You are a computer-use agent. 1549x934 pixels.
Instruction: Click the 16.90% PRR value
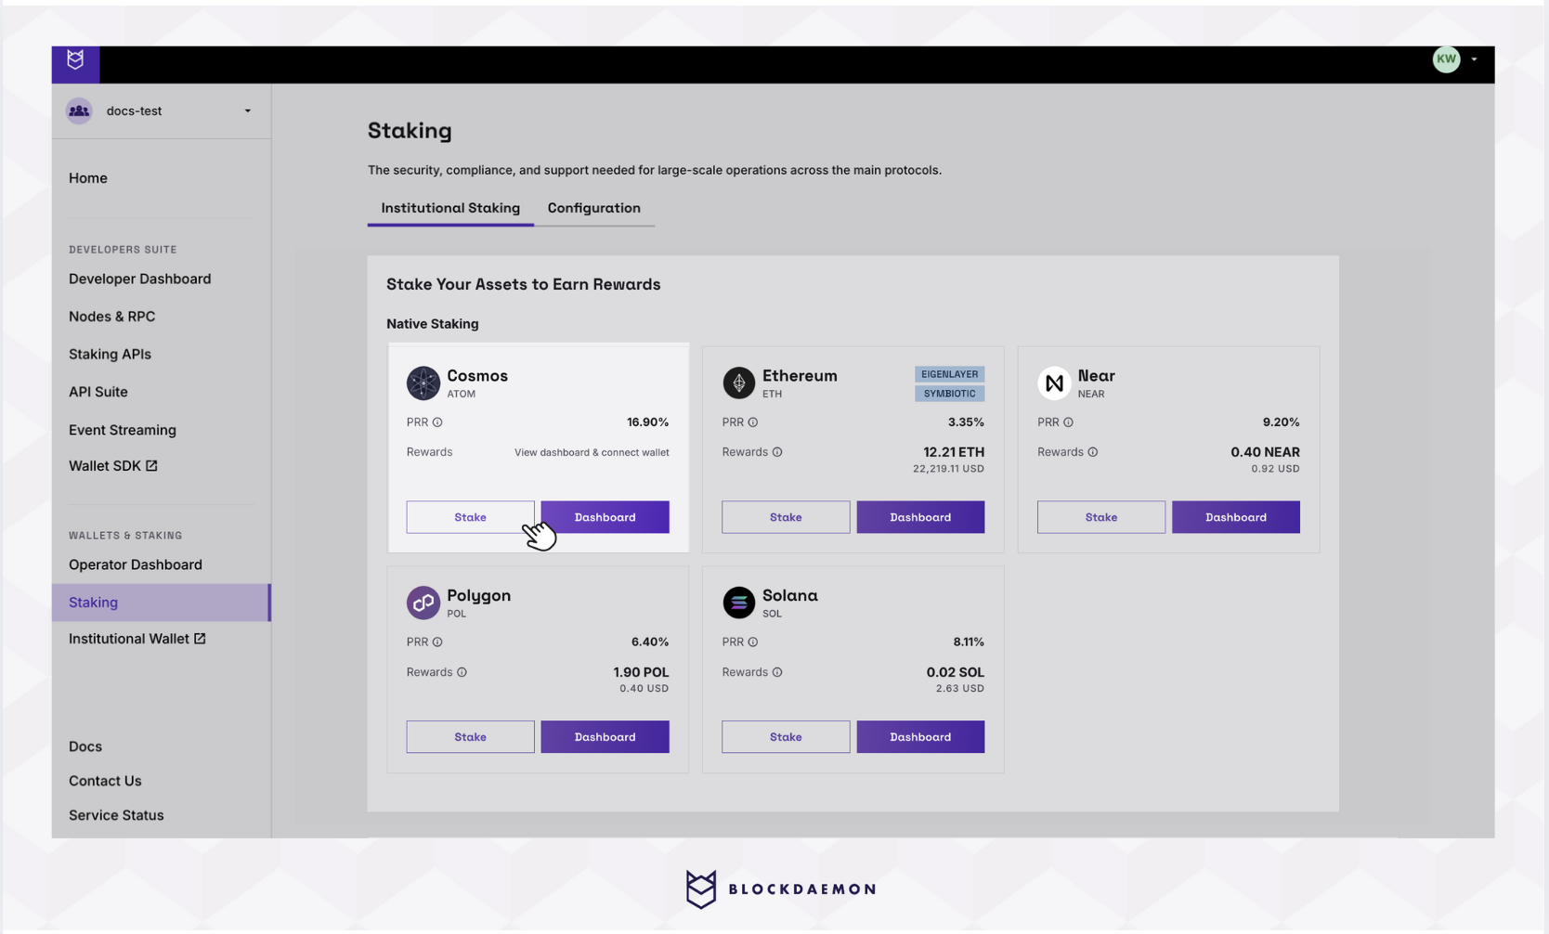coord(647,422)
